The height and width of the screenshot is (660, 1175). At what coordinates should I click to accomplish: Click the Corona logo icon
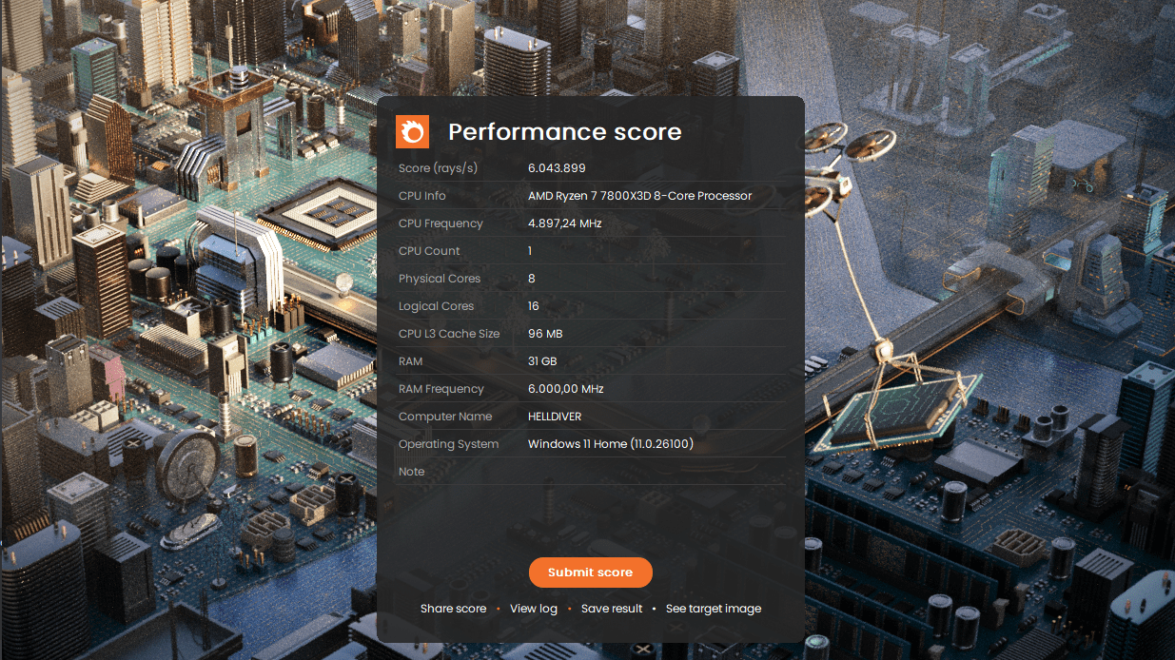[x=413, y=131]
